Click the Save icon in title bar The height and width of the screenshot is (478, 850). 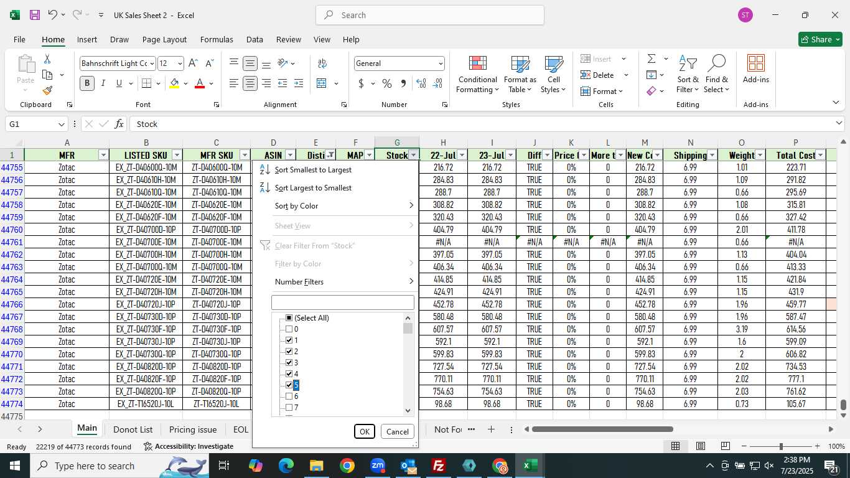pos(35,15)
